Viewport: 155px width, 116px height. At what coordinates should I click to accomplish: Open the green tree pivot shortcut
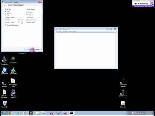(x=123, y=93)
